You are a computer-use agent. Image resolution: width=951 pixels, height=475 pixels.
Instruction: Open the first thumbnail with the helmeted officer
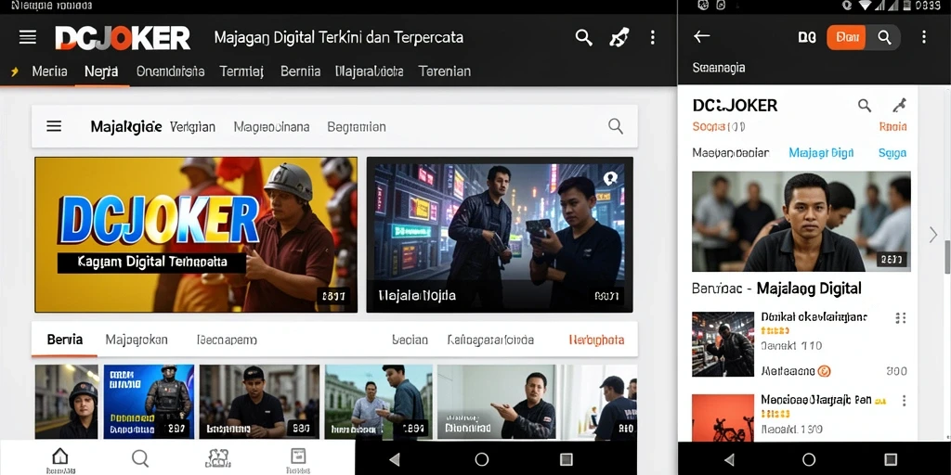pos(66,401)
